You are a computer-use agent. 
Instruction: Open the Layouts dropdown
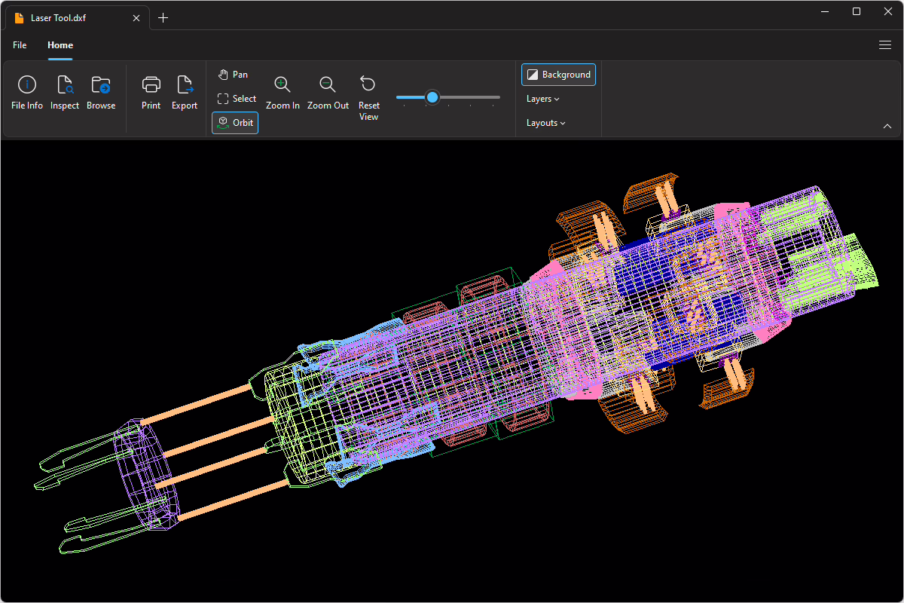click(545, 123)
